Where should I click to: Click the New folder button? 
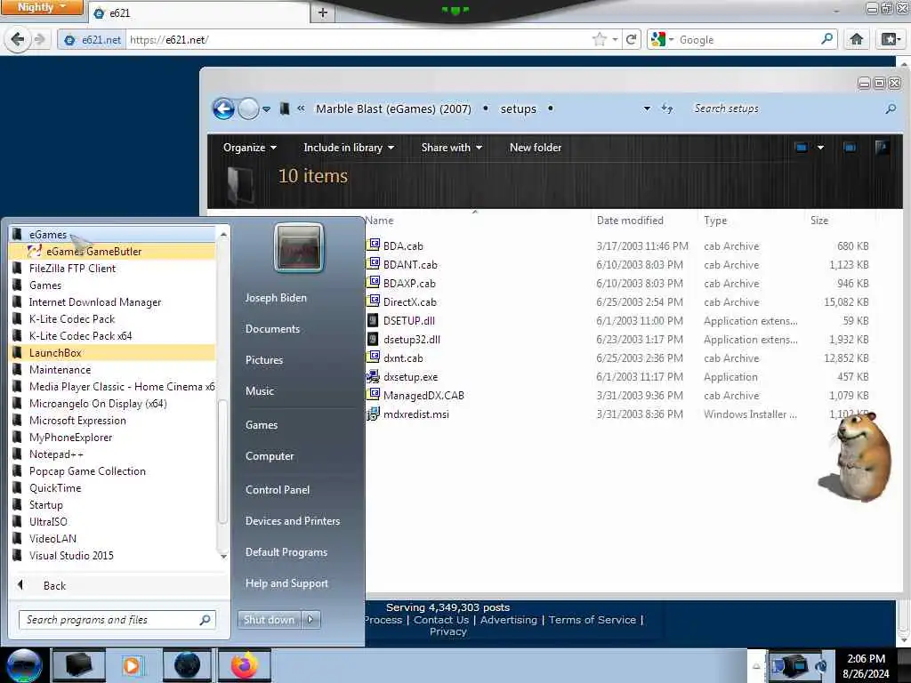coord(535,148)
